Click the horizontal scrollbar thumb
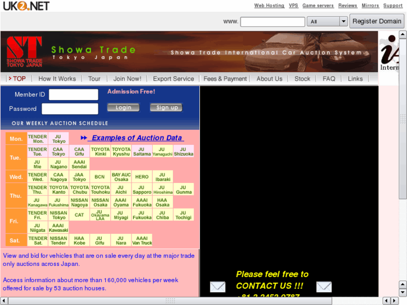The width and height of the screenshot is (407, 305). click(x=170, y=301)
